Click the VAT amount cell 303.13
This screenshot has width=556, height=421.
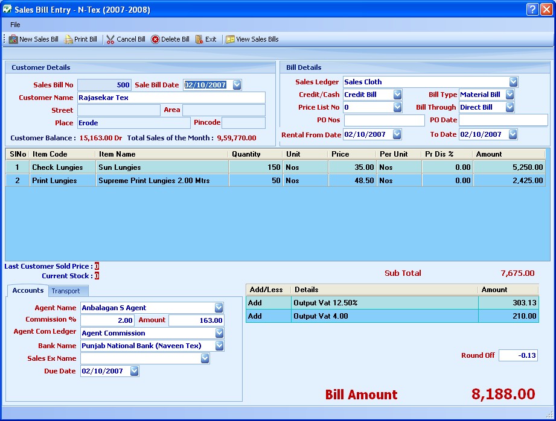[508, 303]
